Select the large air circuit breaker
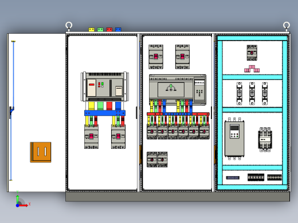The image size is (298, 223). tap(105, 86)
